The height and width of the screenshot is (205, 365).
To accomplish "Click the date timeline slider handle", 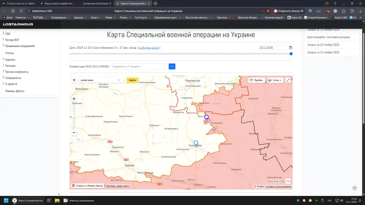I will point(291,54).
